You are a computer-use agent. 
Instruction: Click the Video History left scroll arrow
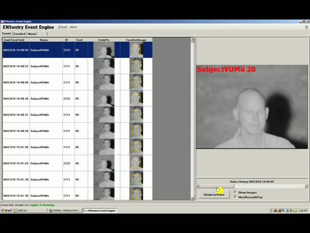(x=197, y=186)
